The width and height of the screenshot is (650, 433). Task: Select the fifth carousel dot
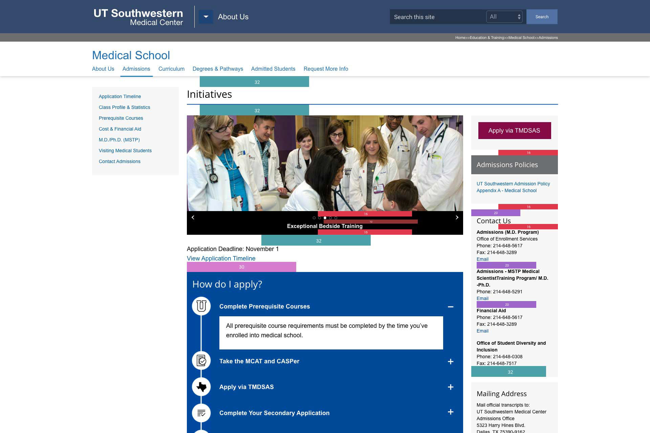(336, 218)
